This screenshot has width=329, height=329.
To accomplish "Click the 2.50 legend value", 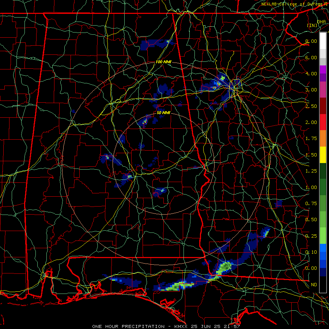I will [x=311, y=106].
